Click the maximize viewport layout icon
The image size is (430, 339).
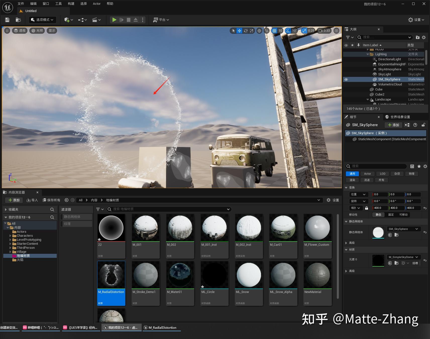coord(336,31)
